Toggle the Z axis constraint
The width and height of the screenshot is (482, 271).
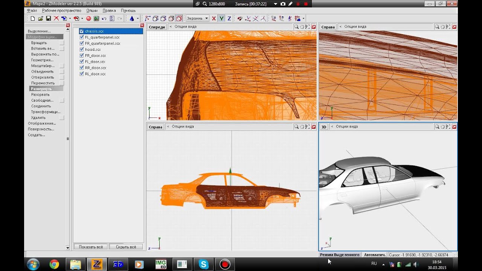pos(229,18)
